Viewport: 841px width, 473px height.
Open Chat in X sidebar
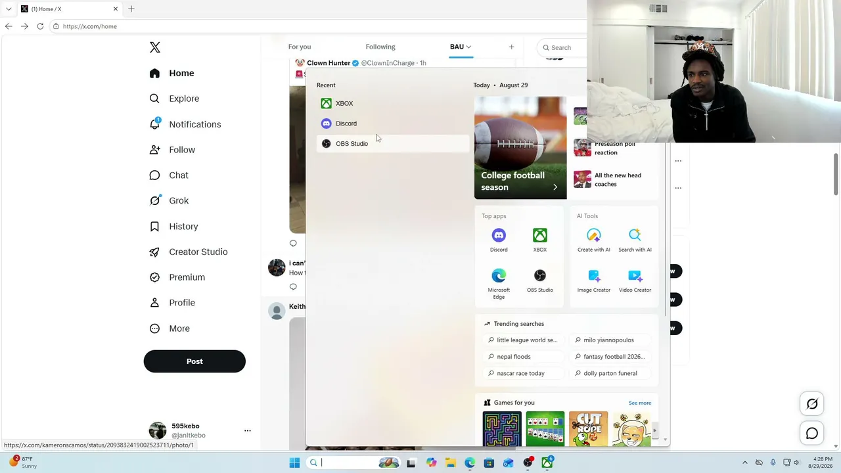click(x=170, y=175)
